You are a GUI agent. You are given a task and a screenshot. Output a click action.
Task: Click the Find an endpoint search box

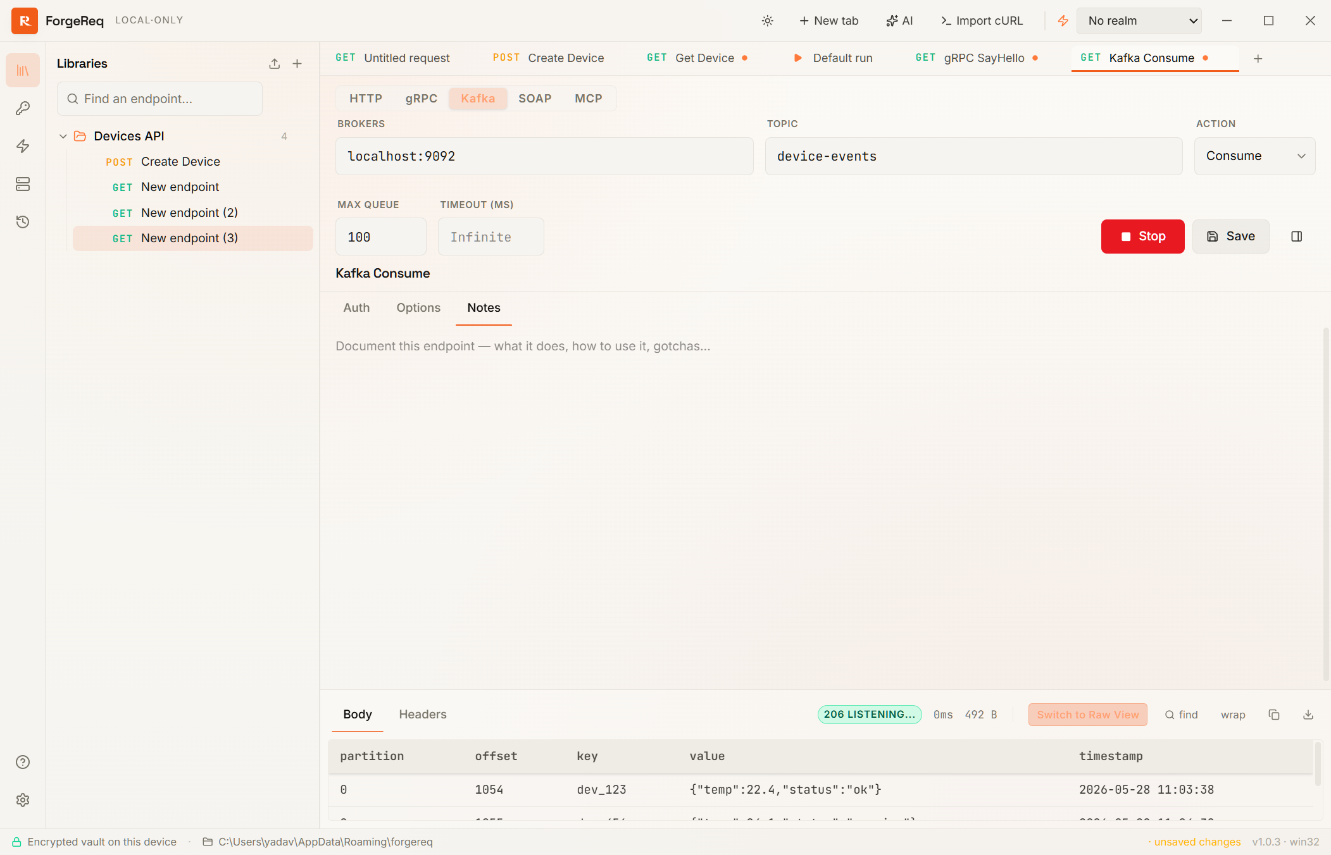coord(159,99)
